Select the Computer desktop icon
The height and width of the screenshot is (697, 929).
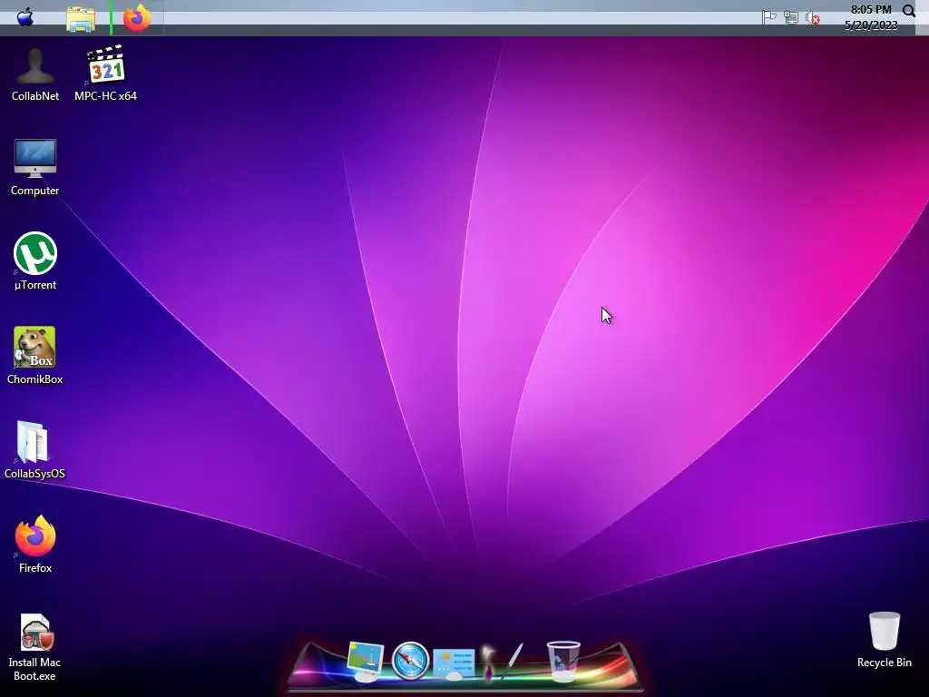pyautogui.click(x=35, y=167)
